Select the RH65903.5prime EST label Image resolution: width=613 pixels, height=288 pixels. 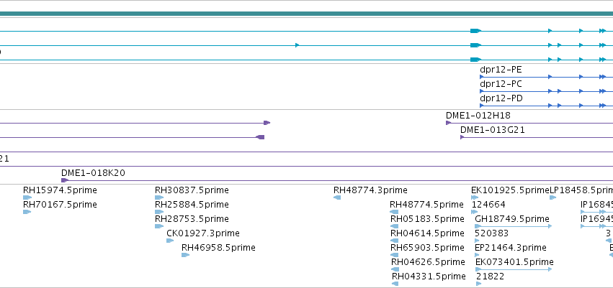point(427,248)
